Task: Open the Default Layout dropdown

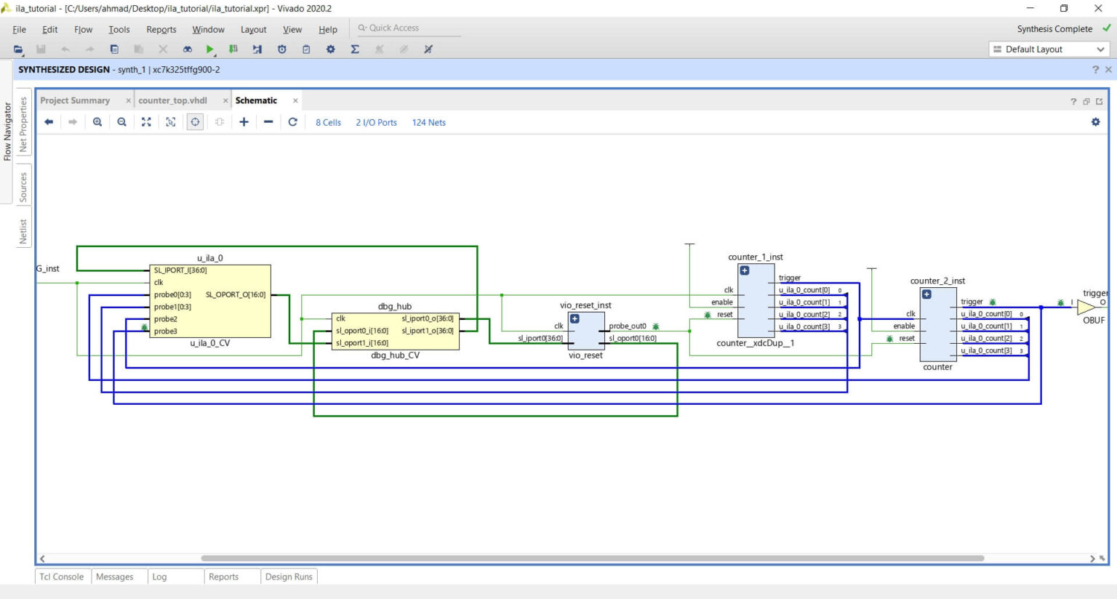Action: pos(1048,49)
